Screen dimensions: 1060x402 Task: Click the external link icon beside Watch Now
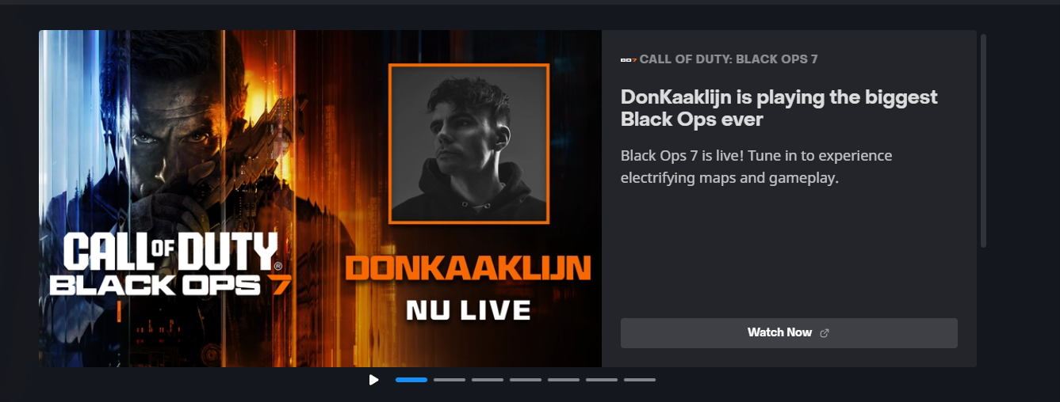825,333
